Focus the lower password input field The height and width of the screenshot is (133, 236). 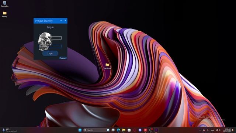point(55,46)
